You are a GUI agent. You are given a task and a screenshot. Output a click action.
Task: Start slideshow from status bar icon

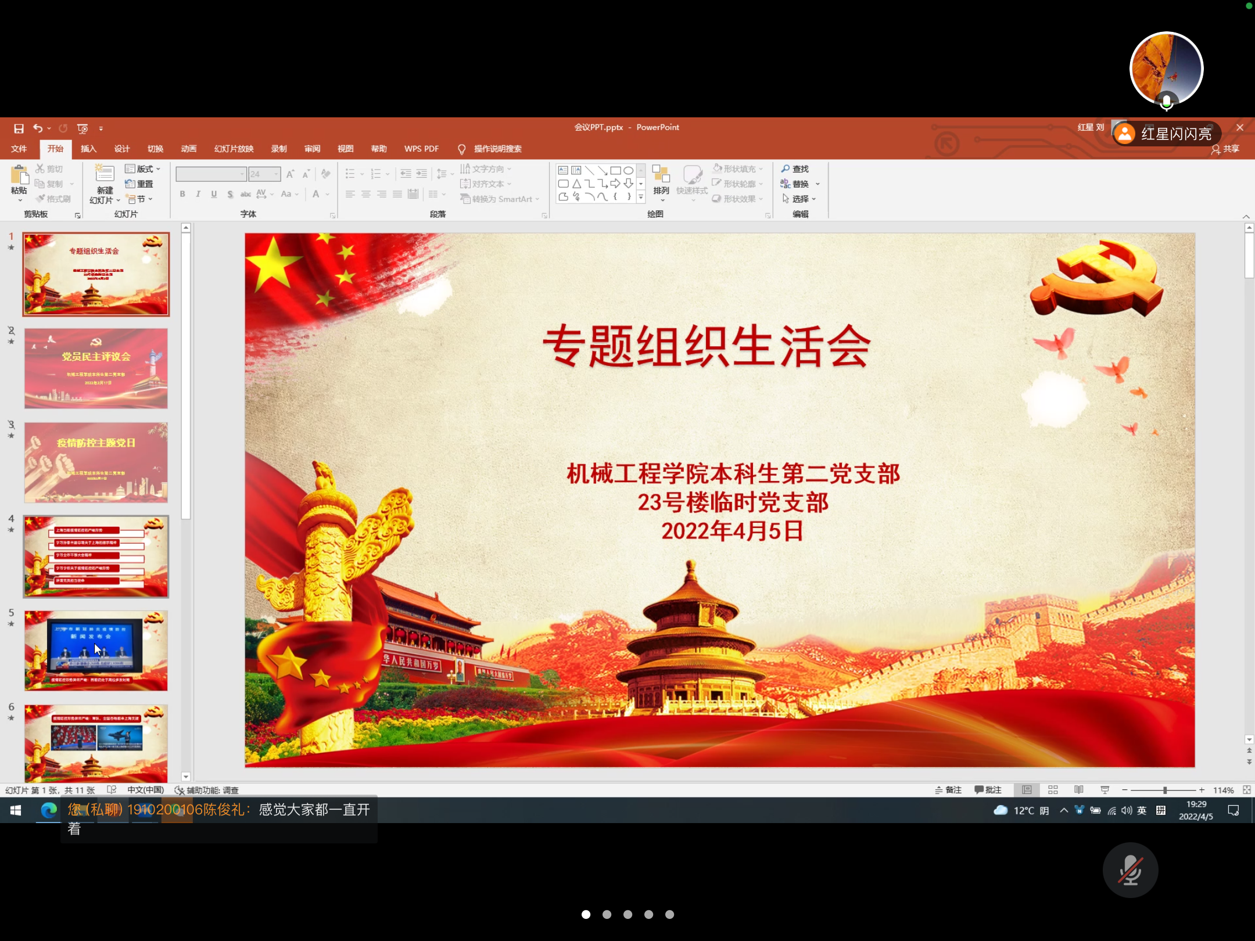[1105, 790]
